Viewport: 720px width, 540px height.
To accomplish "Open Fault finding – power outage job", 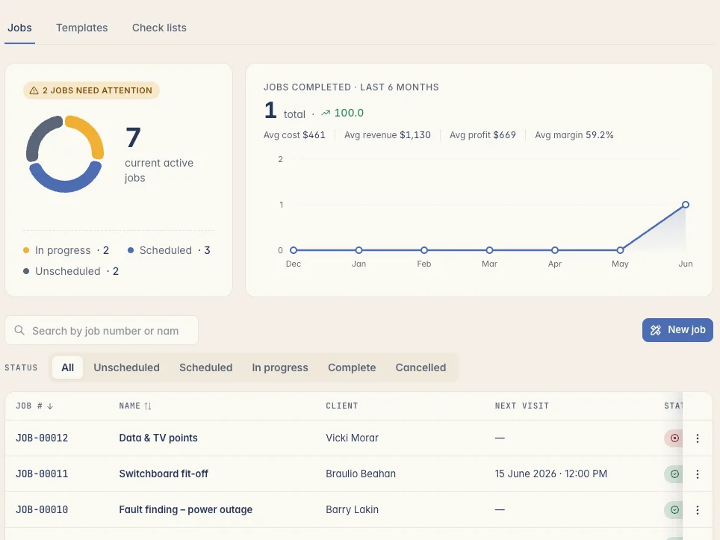I will (185, 509).
